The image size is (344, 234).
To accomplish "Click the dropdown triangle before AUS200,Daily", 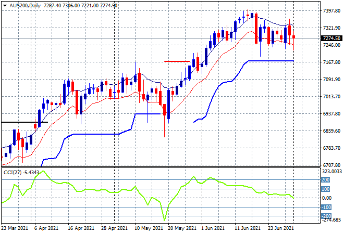I will click(5, 6).
